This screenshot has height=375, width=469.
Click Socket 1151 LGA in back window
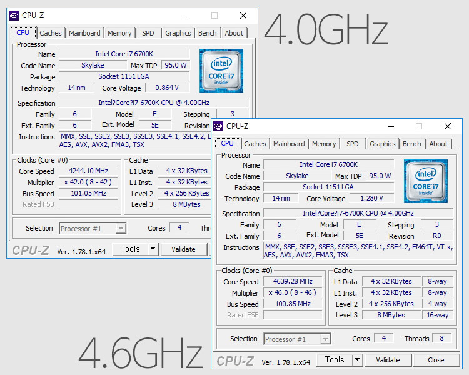(x=124, y=76)
